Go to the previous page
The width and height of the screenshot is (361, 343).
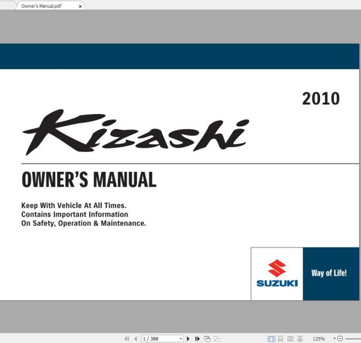tap(135, 339)
